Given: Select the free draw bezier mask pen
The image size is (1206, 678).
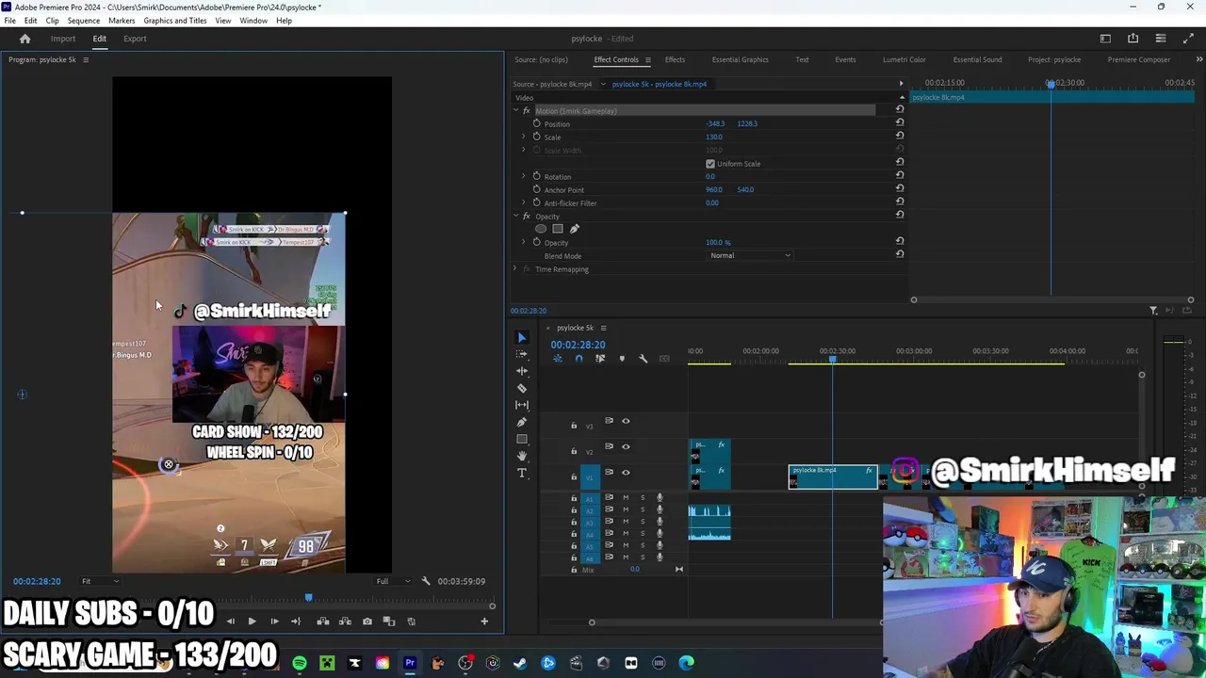Looking at the screenshot, I should click(575, 229).
